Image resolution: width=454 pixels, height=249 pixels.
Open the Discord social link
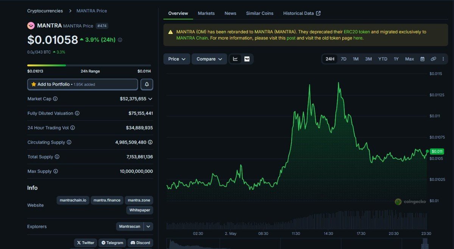click(x=140, y=243)
